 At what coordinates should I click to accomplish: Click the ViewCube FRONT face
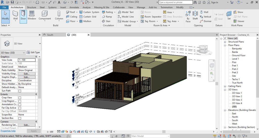[x=202, y=49]
